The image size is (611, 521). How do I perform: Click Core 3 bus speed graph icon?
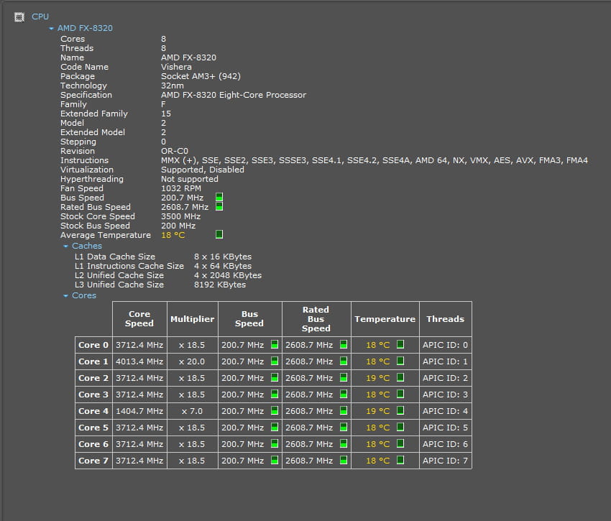(x=275, y=394)
